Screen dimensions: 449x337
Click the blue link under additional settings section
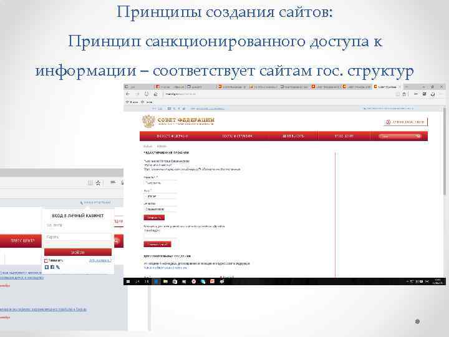[x=165, y=268]
